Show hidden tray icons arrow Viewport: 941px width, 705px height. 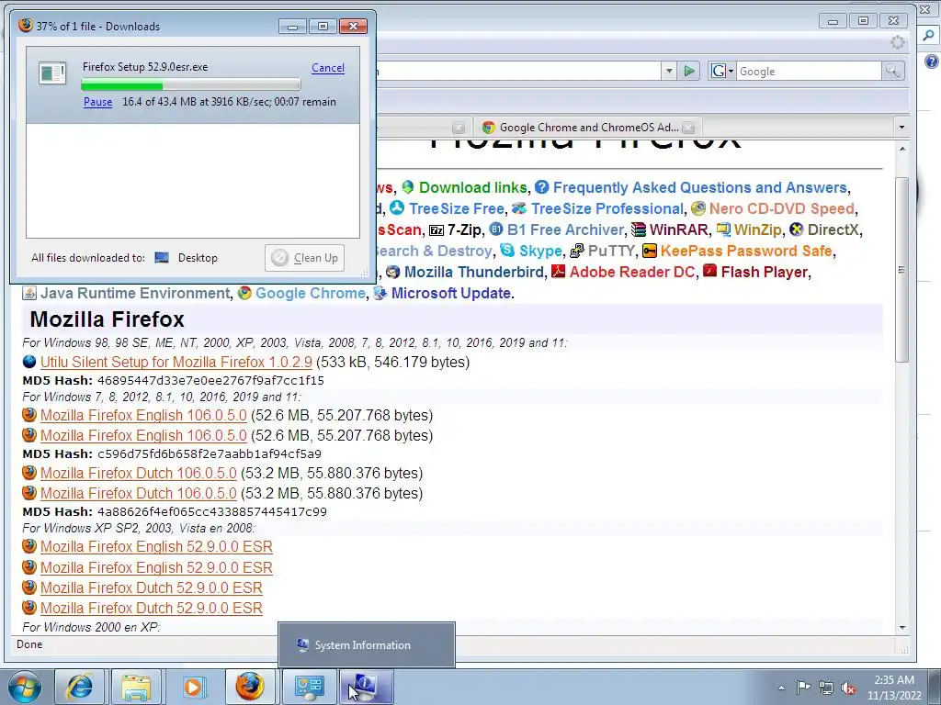coord(781,688)
